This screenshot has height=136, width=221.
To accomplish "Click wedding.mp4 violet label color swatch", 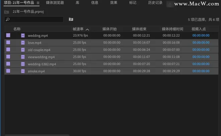I will tap(8, 35).
